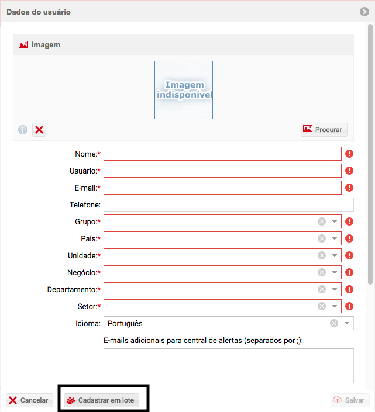Click the Imagem indisponível thumbnail
This screenshot has height=412, width=375.
coord(184,90)
